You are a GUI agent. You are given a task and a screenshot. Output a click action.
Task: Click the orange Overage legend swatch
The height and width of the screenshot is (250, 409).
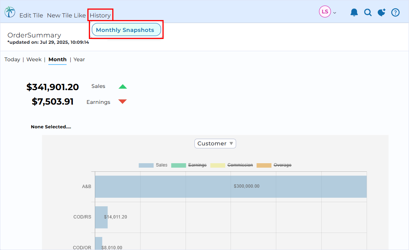pyautogui.click(x=264, y=165)
